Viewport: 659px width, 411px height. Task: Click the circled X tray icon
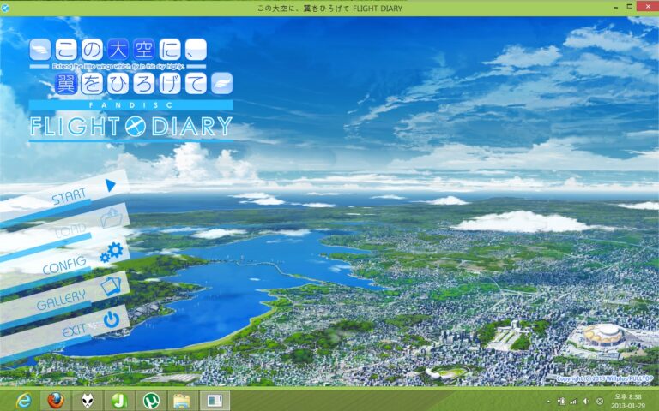pos(600,402)
